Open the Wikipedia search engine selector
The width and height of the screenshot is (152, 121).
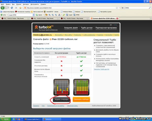point(123,8)
